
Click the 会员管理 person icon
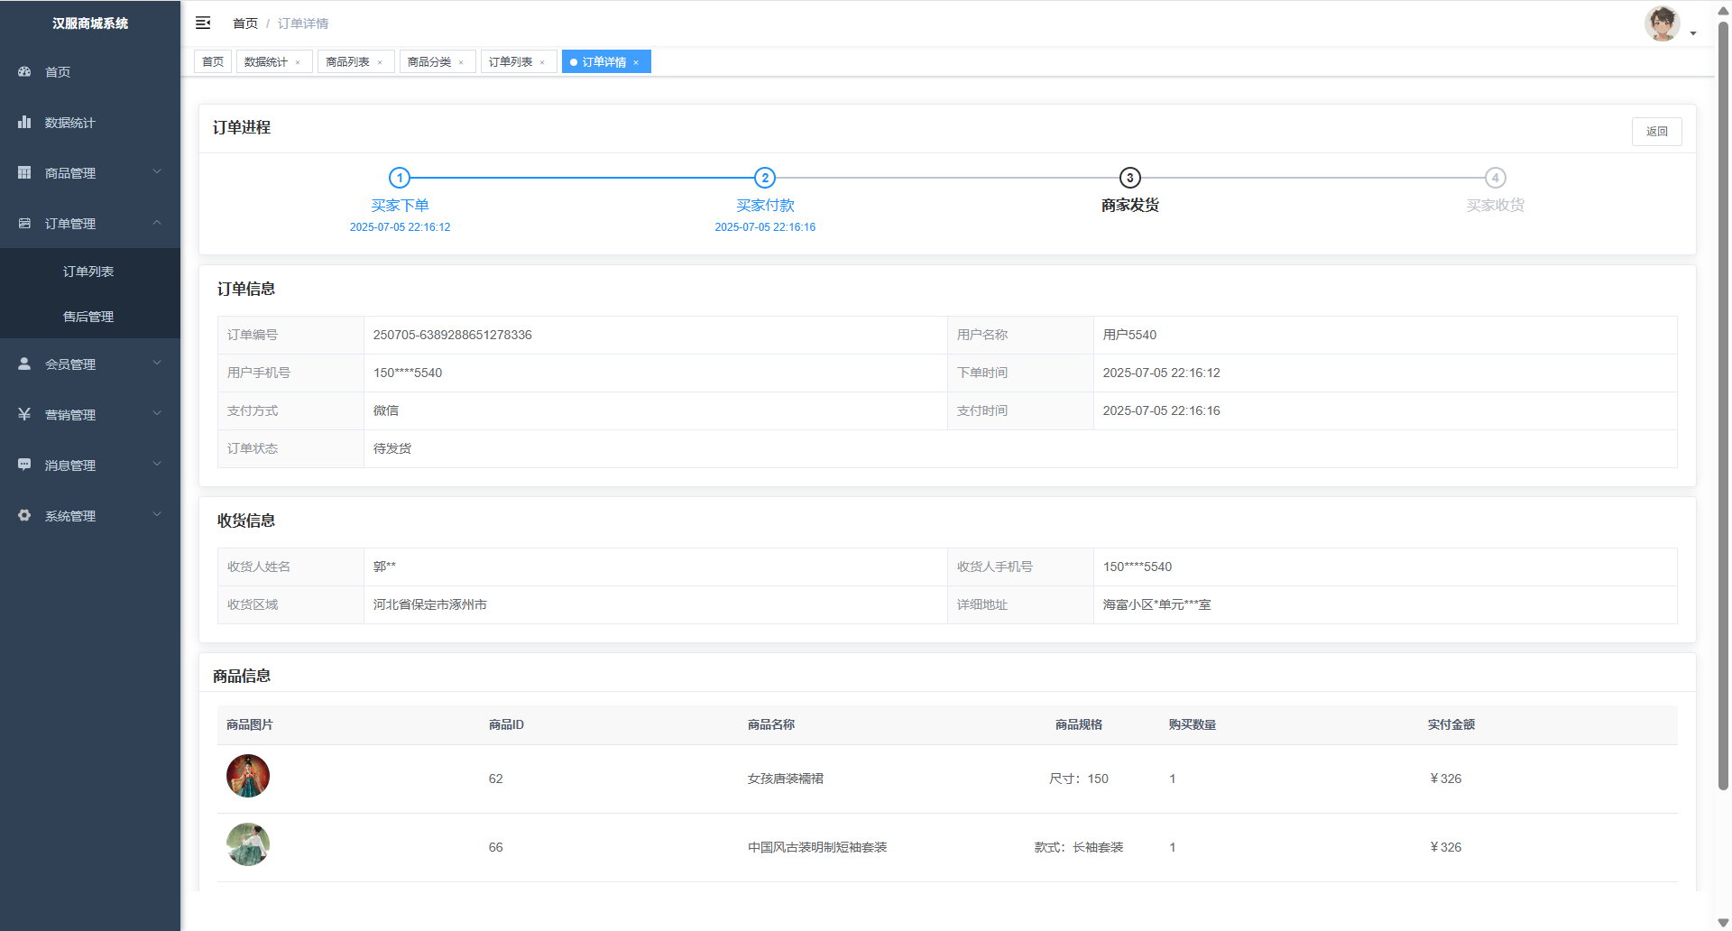[x=24, y=364]
